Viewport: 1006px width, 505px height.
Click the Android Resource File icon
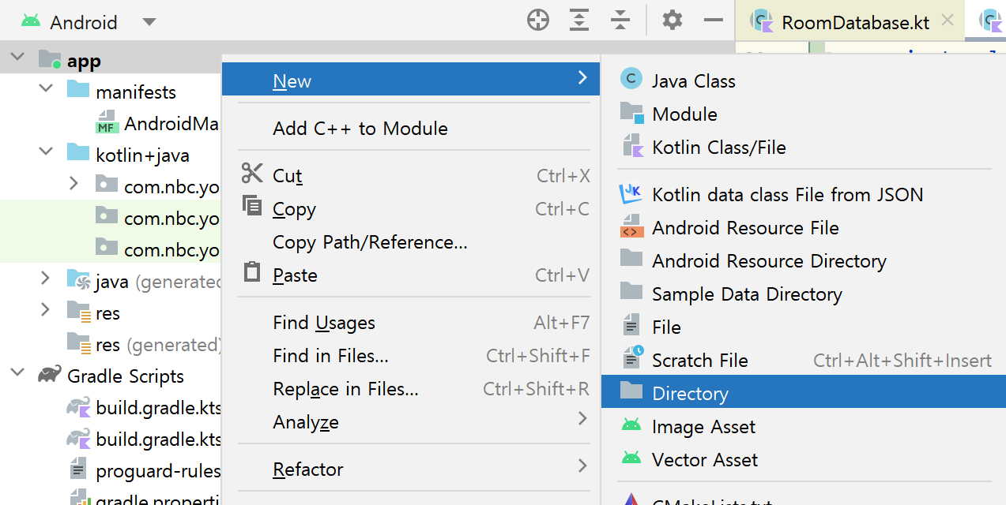(x=631, y=226)
